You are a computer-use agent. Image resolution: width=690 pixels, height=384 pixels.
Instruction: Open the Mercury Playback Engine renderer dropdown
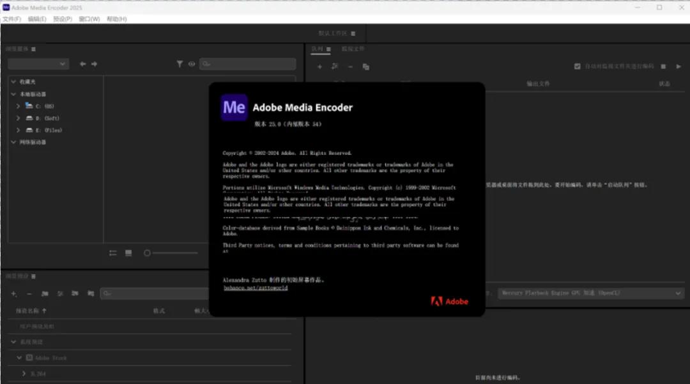(x=591, y=293)
